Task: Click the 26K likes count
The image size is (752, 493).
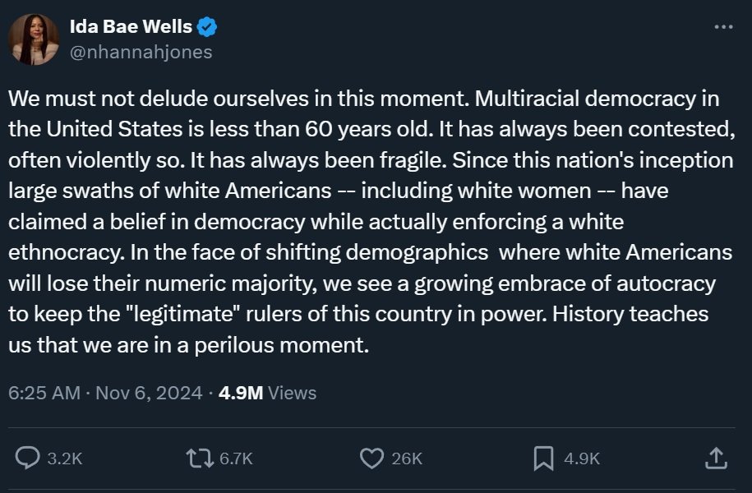Action: tap(407, 458)
